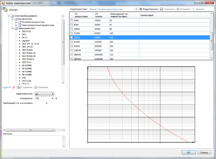Click the Сохранить floppy icon in top toolbar

161,9
